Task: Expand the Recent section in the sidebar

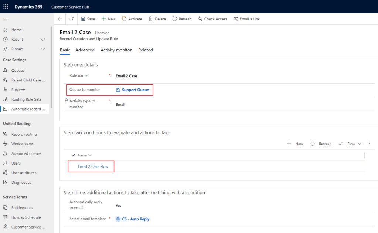Action: click(x=43, y=40)
